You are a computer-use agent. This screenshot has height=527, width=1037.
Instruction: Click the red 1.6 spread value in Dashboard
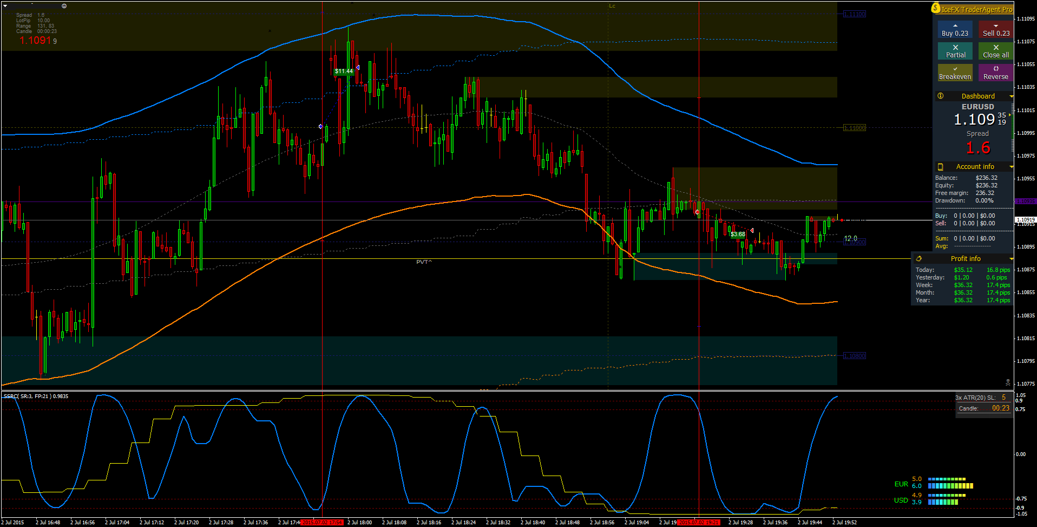point(978,147)
